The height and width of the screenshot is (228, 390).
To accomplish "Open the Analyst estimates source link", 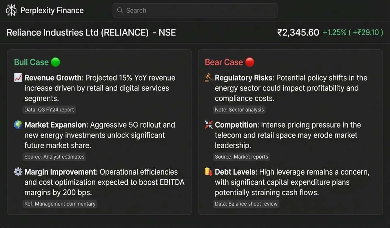I will (54, 157).
